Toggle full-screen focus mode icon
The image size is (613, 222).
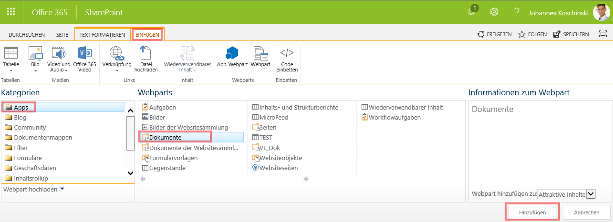(603, 34)
